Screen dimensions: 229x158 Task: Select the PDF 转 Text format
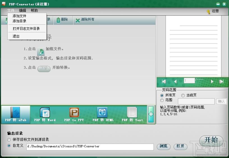pyautogui.click(x=132, y=115)
